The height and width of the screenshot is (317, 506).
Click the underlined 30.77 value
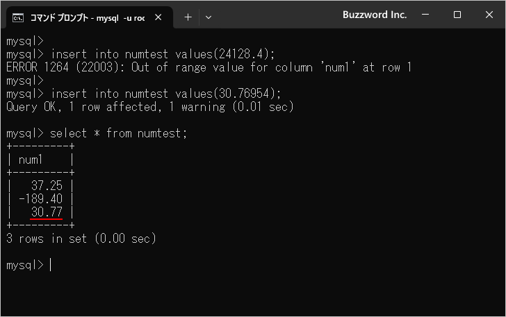click(47, 212)
